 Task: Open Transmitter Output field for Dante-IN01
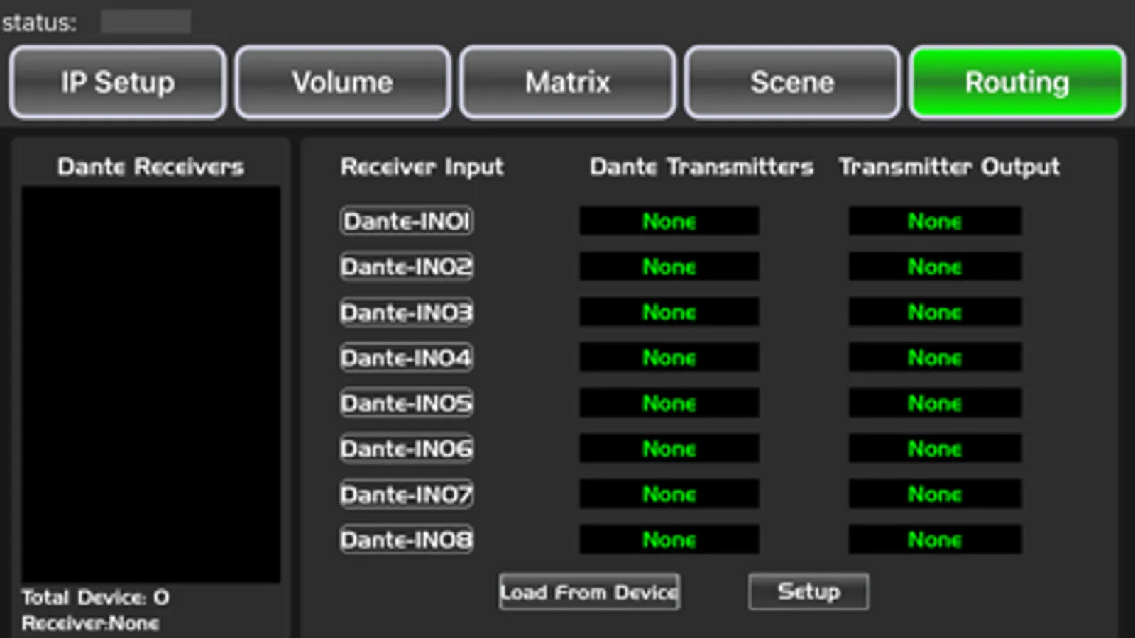pyautogui.click(x=935, y=221)
